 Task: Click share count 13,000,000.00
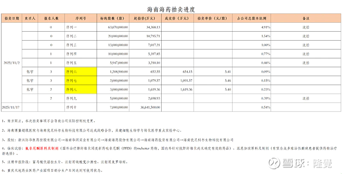pyautogui.click(x=118, y=45)
